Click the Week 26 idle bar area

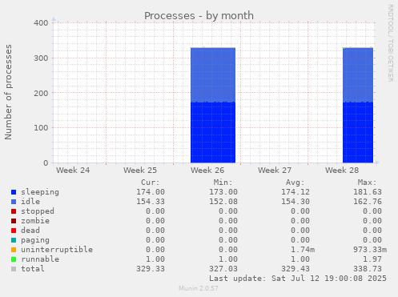(213, 75)
